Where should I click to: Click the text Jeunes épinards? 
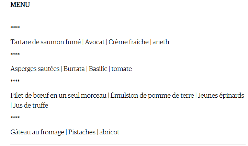click(x=221, y=96)
